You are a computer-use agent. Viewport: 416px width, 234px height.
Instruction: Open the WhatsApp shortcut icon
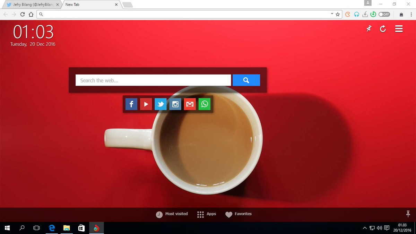point(205,104)
